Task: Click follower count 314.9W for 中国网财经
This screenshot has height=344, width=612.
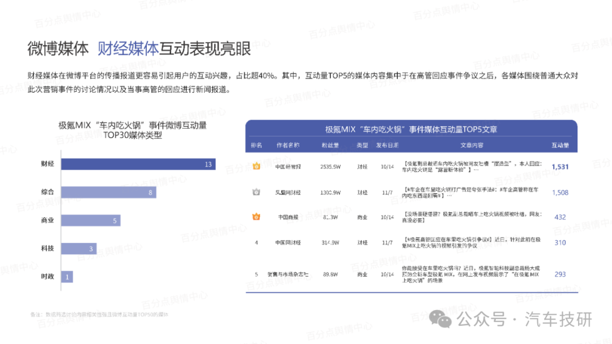Action: [330, 243]
